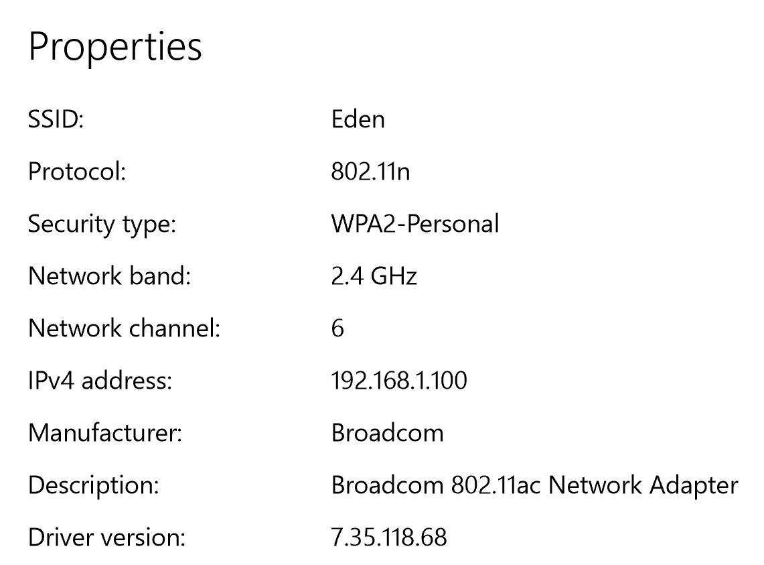Click the SSID label
764x565 pixels.
(x=56, y=119)
